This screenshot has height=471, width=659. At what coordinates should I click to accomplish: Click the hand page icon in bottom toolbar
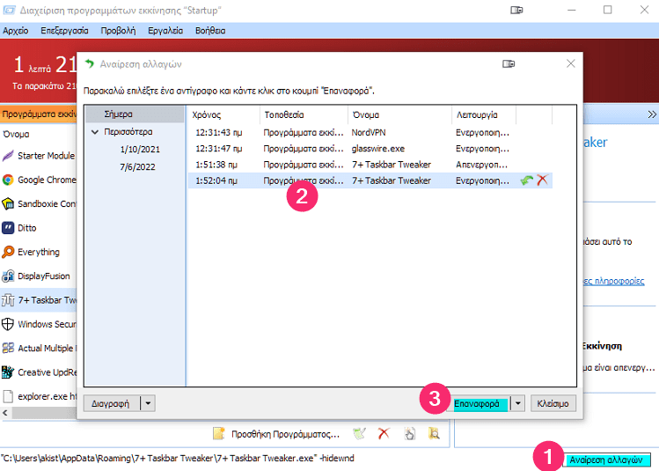click(409, 433)
